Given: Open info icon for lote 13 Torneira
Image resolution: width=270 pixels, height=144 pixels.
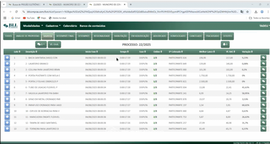Looking at the screenshot, I should click(x=7, y=129).
